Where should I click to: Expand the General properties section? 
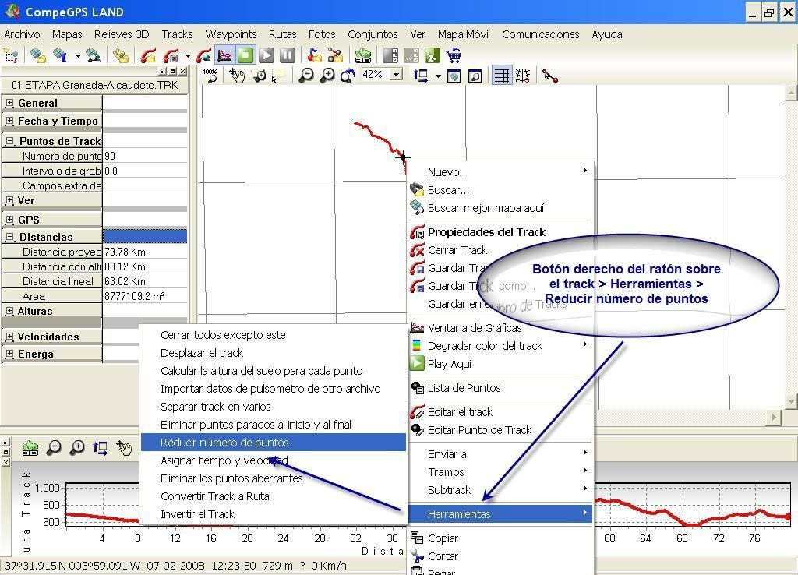[x=9, y=103]
